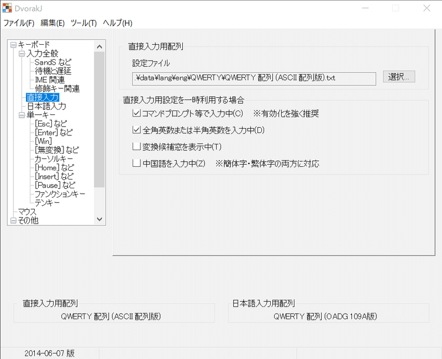Open the ファイル(F) menu
The height and width of the screenshot is (359, 442).
[19, 23]
